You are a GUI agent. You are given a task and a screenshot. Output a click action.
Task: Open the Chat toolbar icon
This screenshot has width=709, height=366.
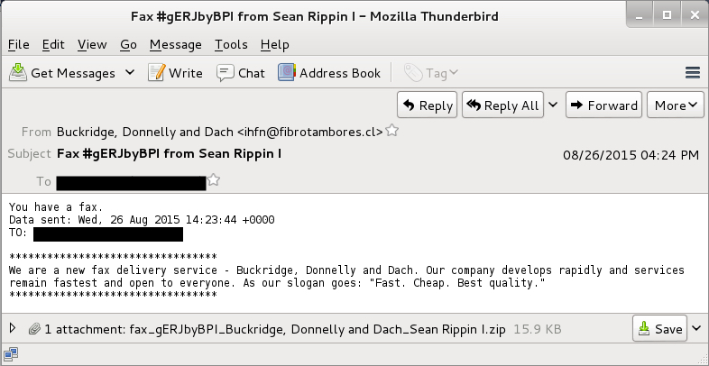coord(225,73)
